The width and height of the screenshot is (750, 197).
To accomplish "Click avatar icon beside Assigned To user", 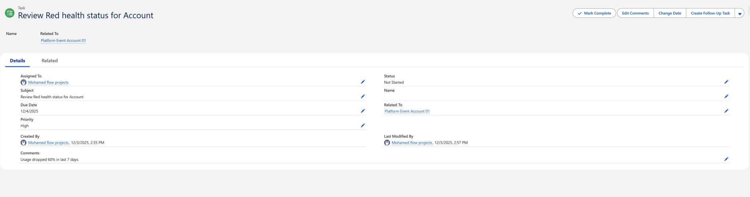I will click(23, 82).
